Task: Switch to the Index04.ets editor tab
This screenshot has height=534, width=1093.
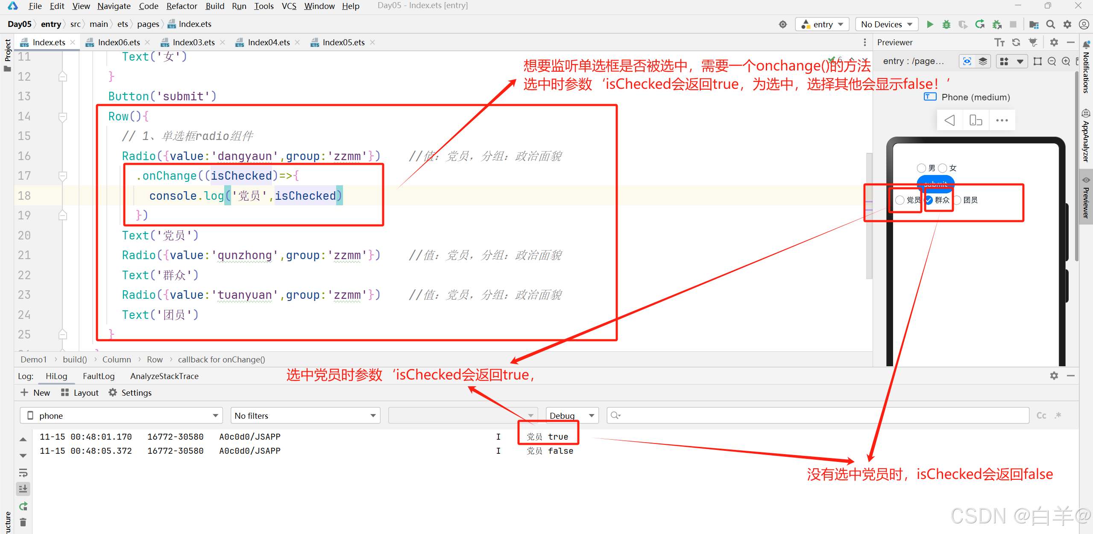Action: pyautogui.click(x=268, y=42)
